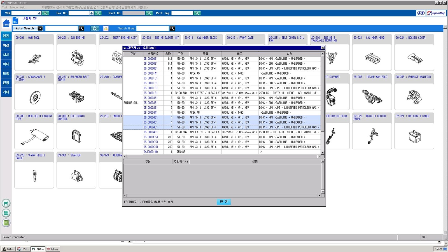
Task: Click part number 0510000181
Action: point(151,93)
